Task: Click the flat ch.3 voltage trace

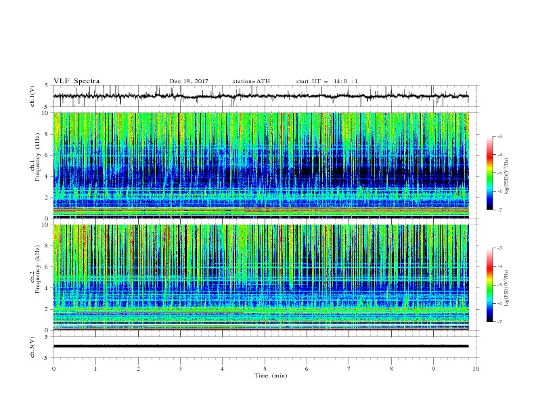Action: [261, 346]
